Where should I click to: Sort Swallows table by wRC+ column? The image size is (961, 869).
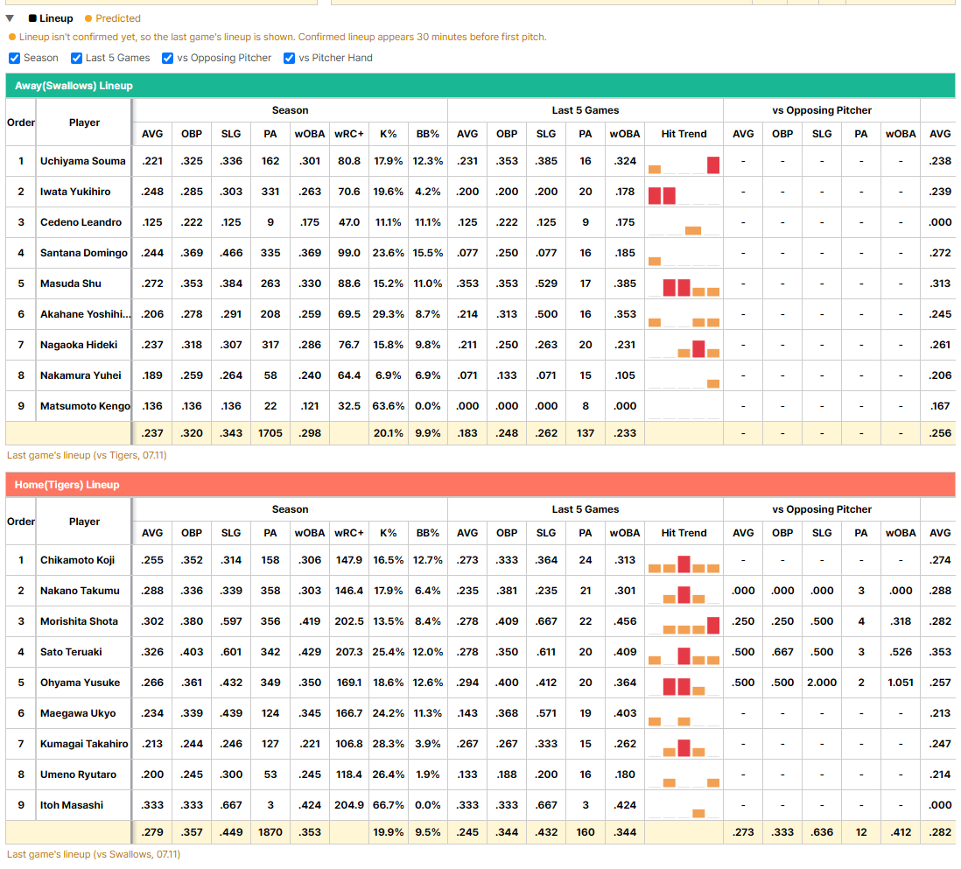point(348,134)
